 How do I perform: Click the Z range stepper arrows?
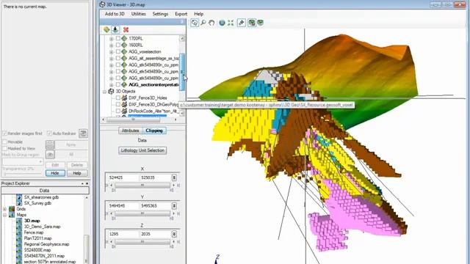point(174,234)
